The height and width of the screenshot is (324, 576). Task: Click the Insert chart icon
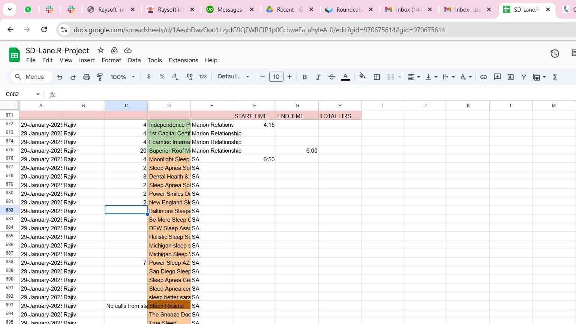[x=511, y=77]
